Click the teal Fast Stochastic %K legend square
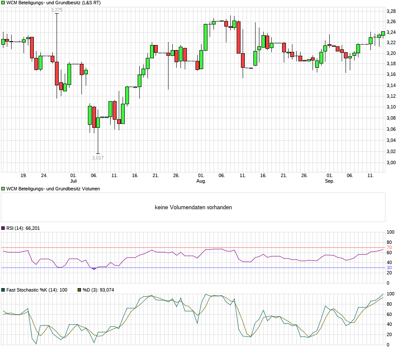The width and height of the screenshot is (403, 349). tap(3, 290)
